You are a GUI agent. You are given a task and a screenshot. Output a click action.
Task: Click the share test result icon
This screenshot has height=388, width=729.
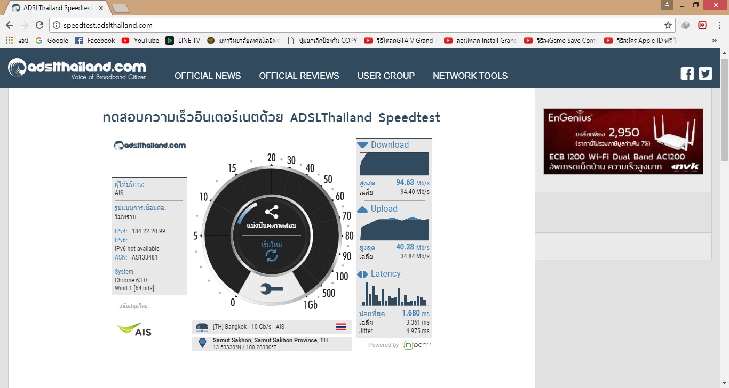[x=272, y=212]
